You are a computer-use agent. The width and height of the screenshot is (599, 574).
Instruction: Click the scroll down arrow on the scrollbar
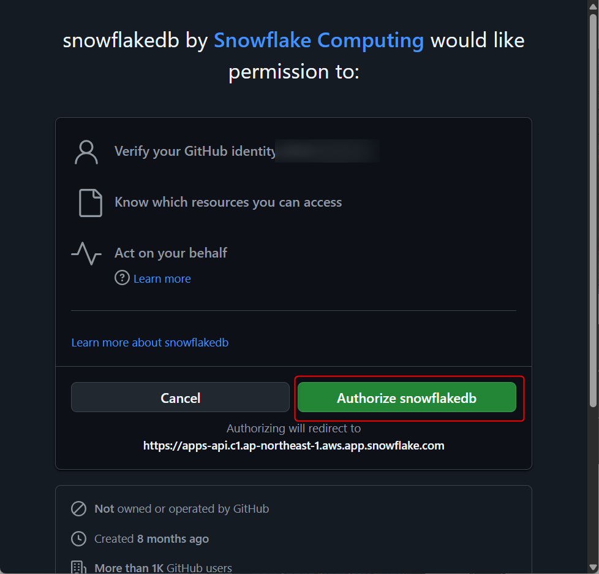coord(593,567)
